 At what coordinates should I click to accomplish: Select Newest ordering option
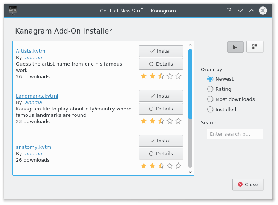(220, 79)
